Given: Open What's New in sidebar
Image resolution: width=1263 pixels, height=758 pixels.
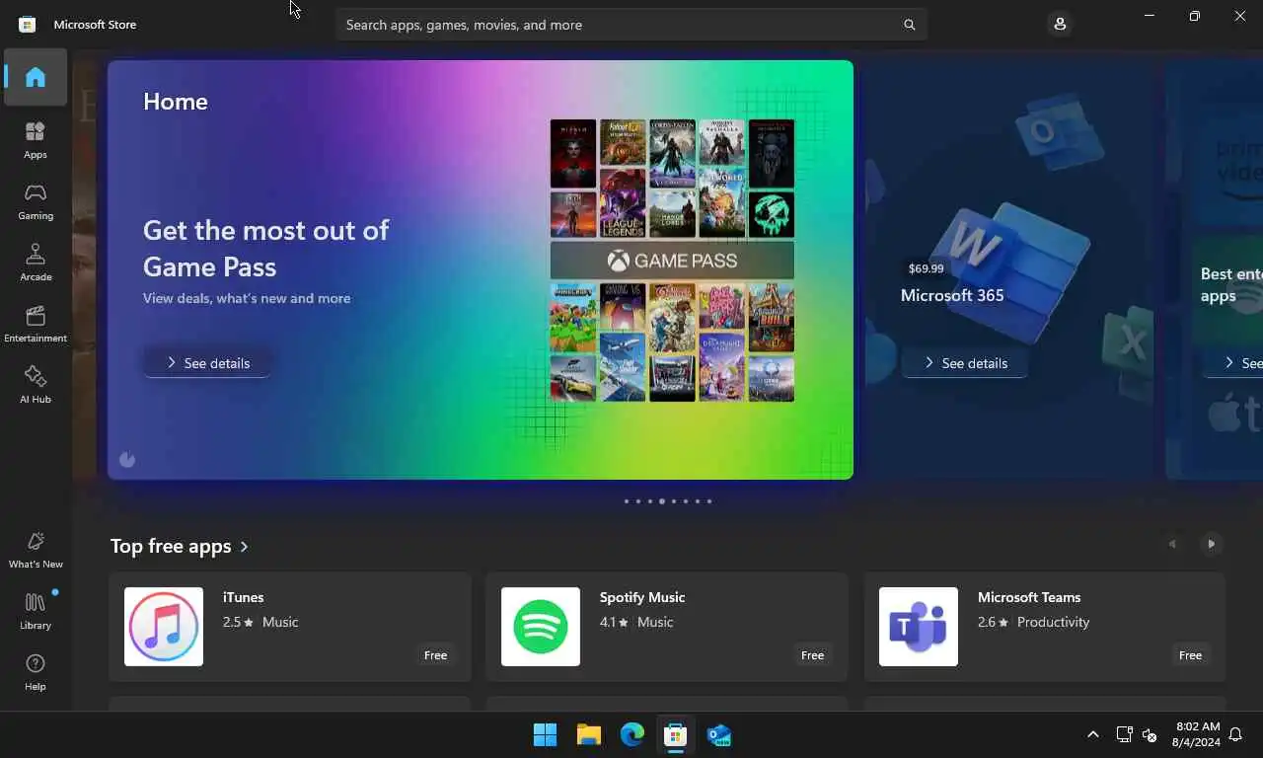Looking at the screenshot, I should (x=36, y=550).
